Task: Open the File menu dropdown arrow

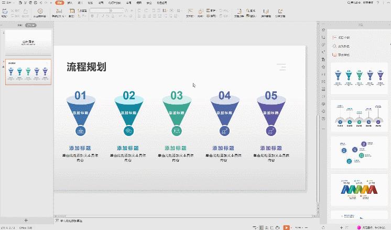Action: pos(14,3)
